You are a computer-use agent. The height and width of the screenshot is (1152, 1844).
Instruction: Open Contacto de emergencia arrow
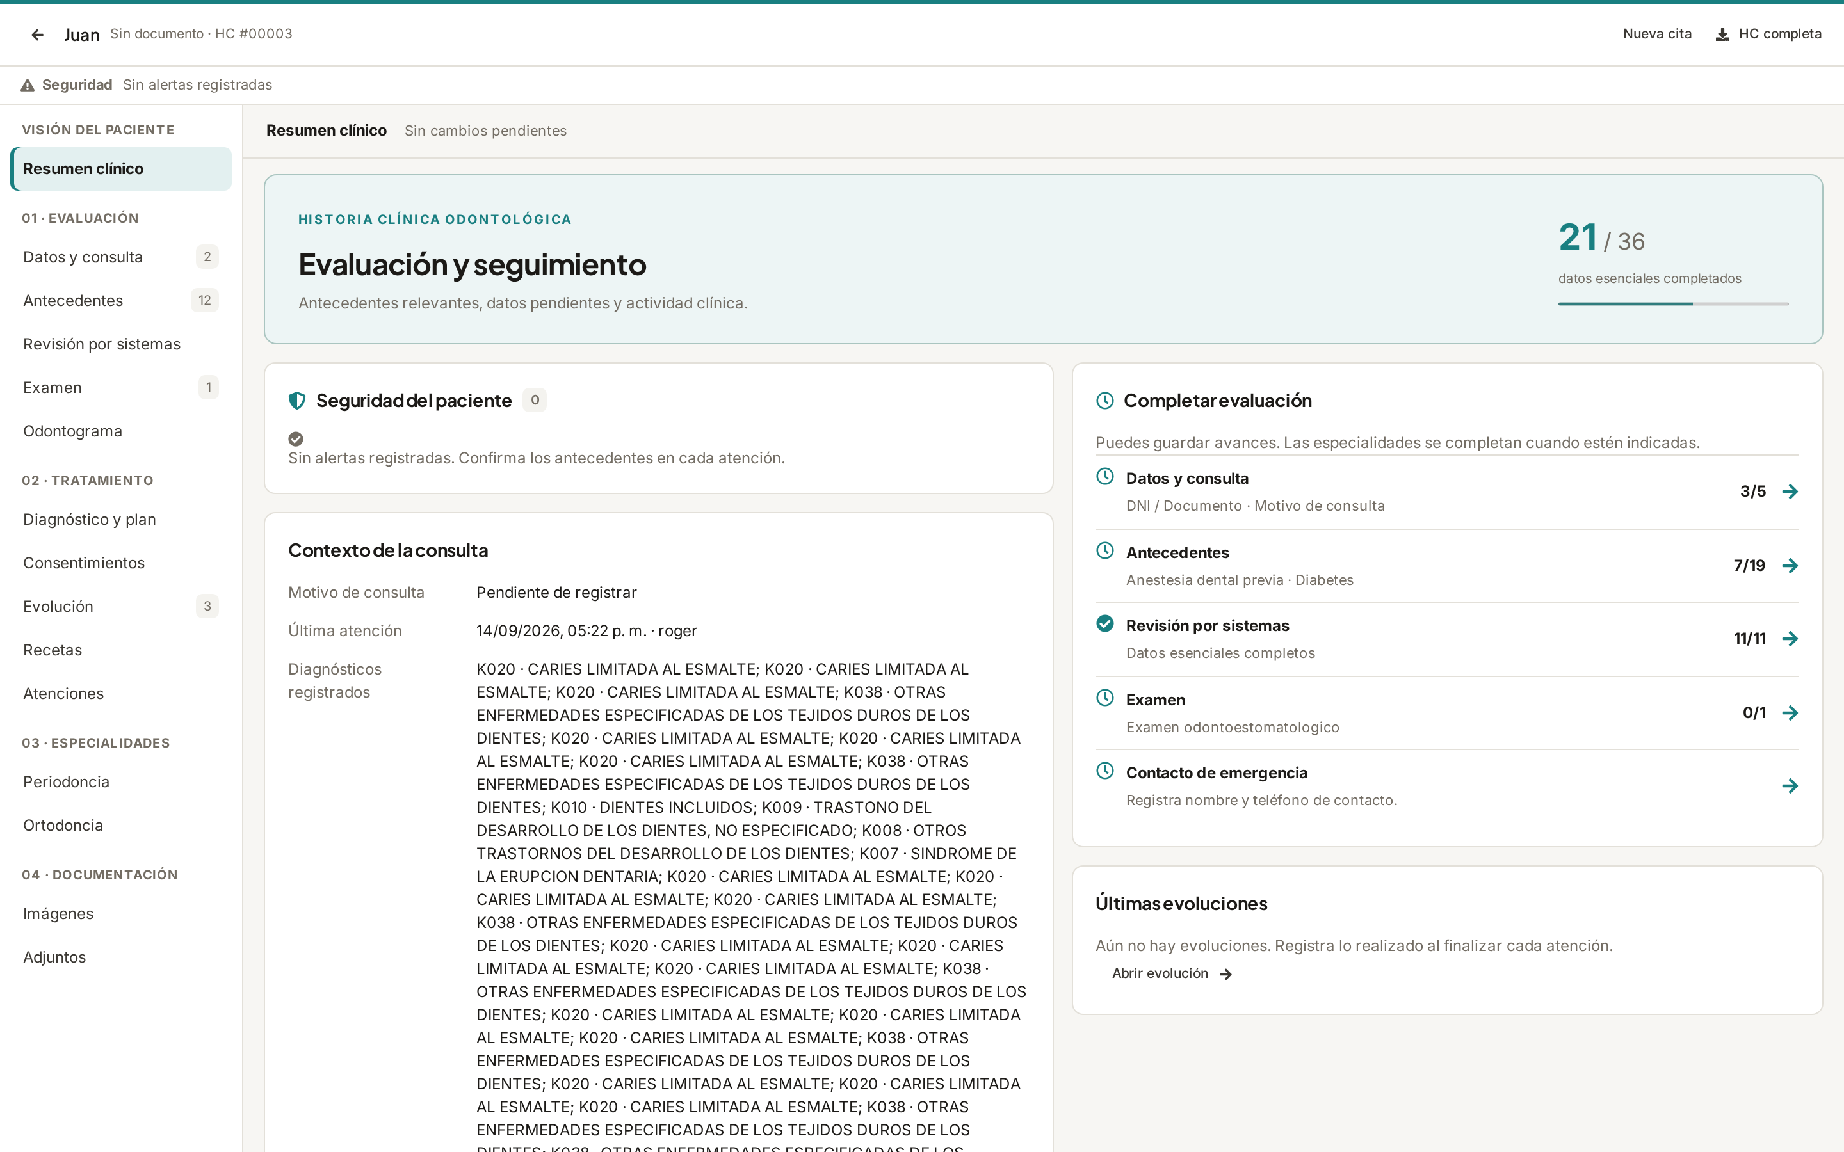(x=1790, y=785)
